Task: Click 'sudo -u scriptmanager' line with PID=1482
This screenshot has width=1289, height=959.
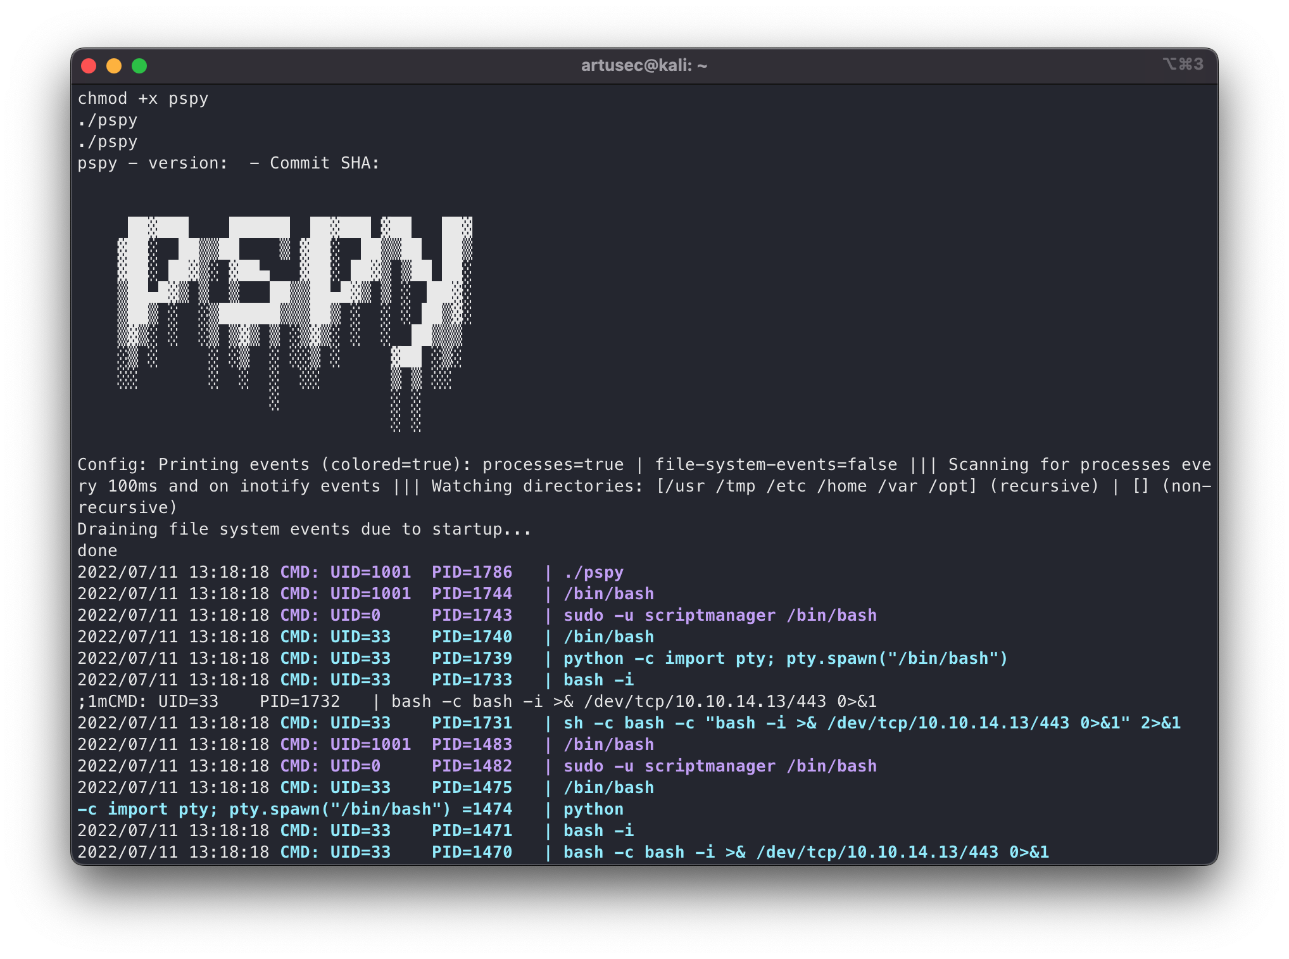Action: [719, 766]
